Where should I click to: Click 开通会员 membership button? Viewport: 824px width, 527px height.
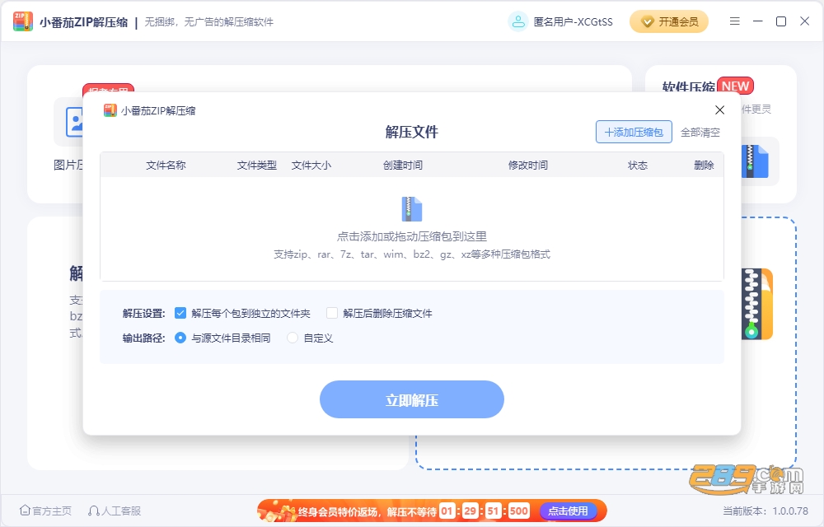point(669,21)
